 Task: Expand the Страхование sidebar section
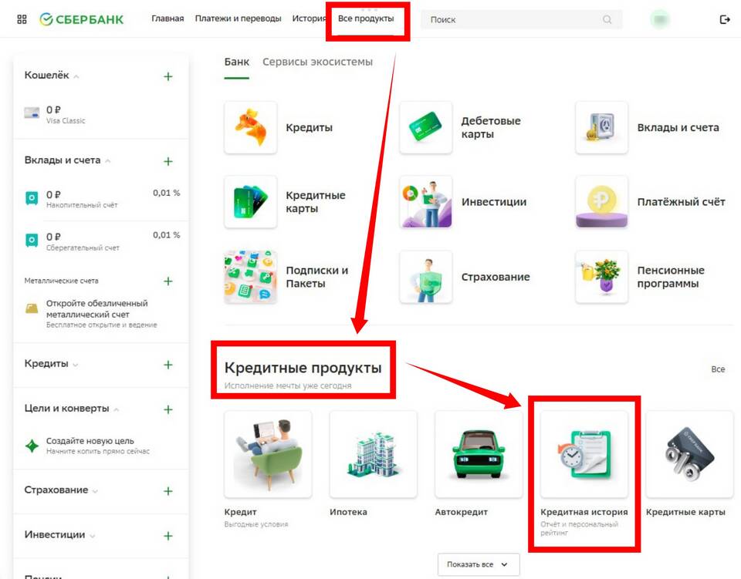[95, 490]
